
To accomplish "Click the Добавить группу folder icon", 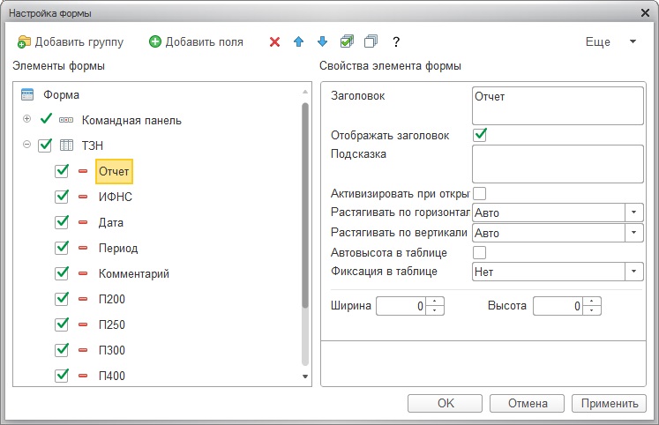I will (24, 41).
